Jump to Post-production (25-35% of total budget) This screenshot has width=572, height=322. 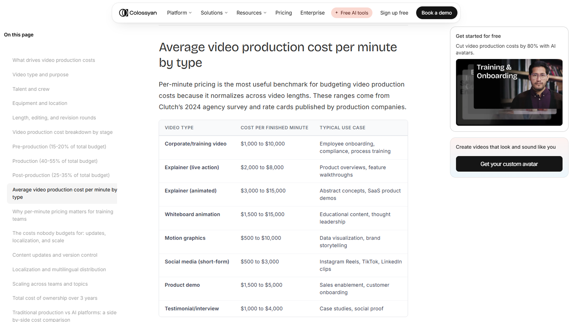(x=61, y=175)
